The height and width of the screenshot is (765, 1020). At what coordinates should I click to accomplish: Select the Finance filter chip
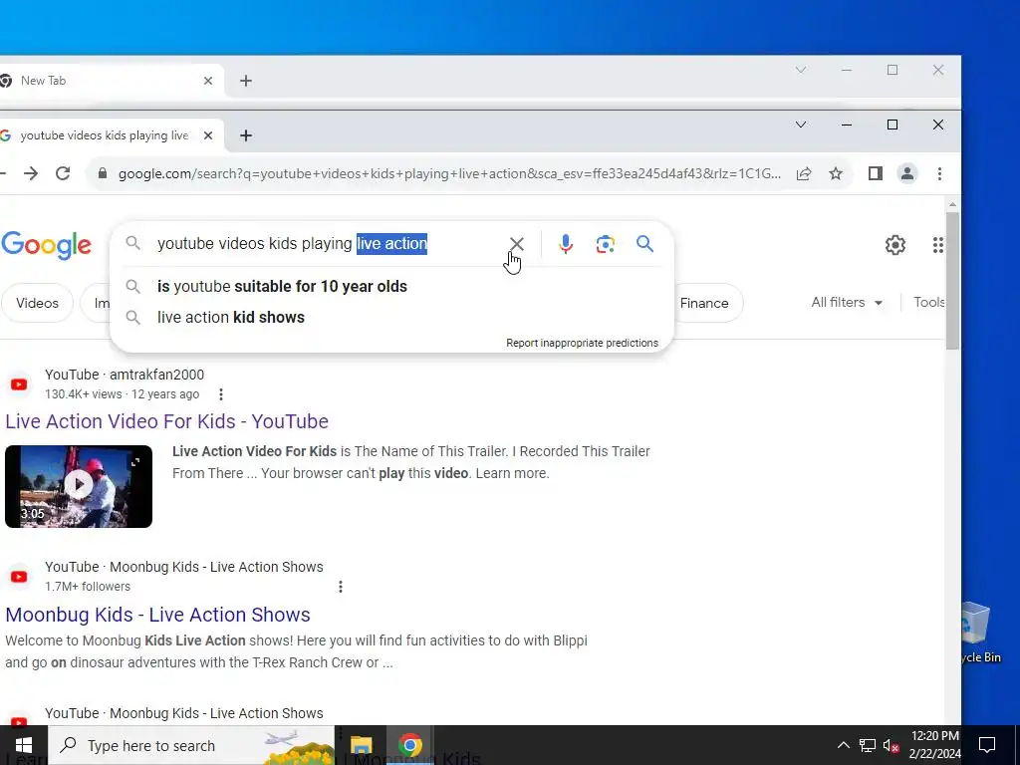point(704,303)
